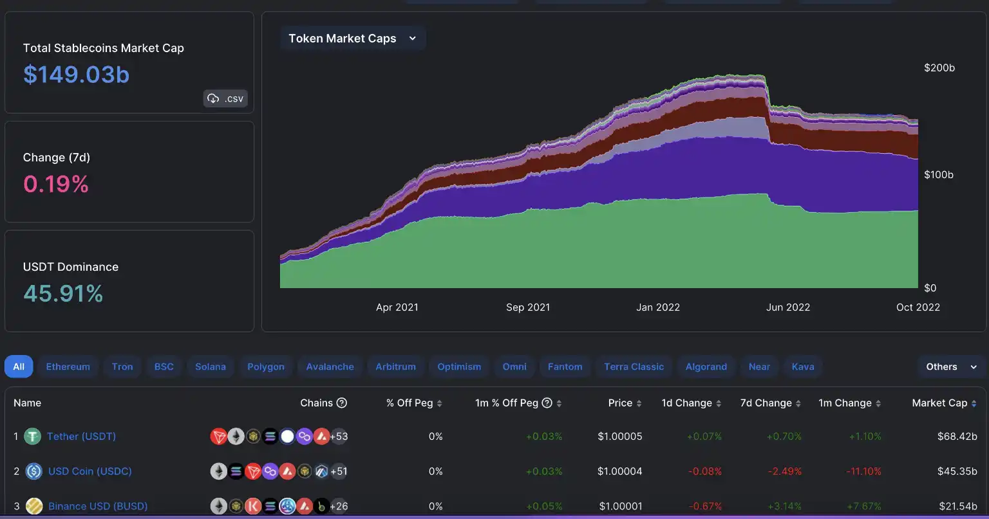Click the Binance USD logo icon
The image size is (989, 519).
[34, 506]
